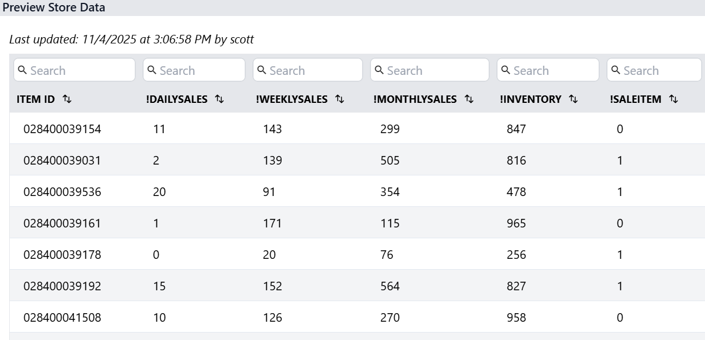705x340 pixels.
Task: Click the sort icon next to !INVENTORY
Action: pyautogui.click(x=573, y=99)
